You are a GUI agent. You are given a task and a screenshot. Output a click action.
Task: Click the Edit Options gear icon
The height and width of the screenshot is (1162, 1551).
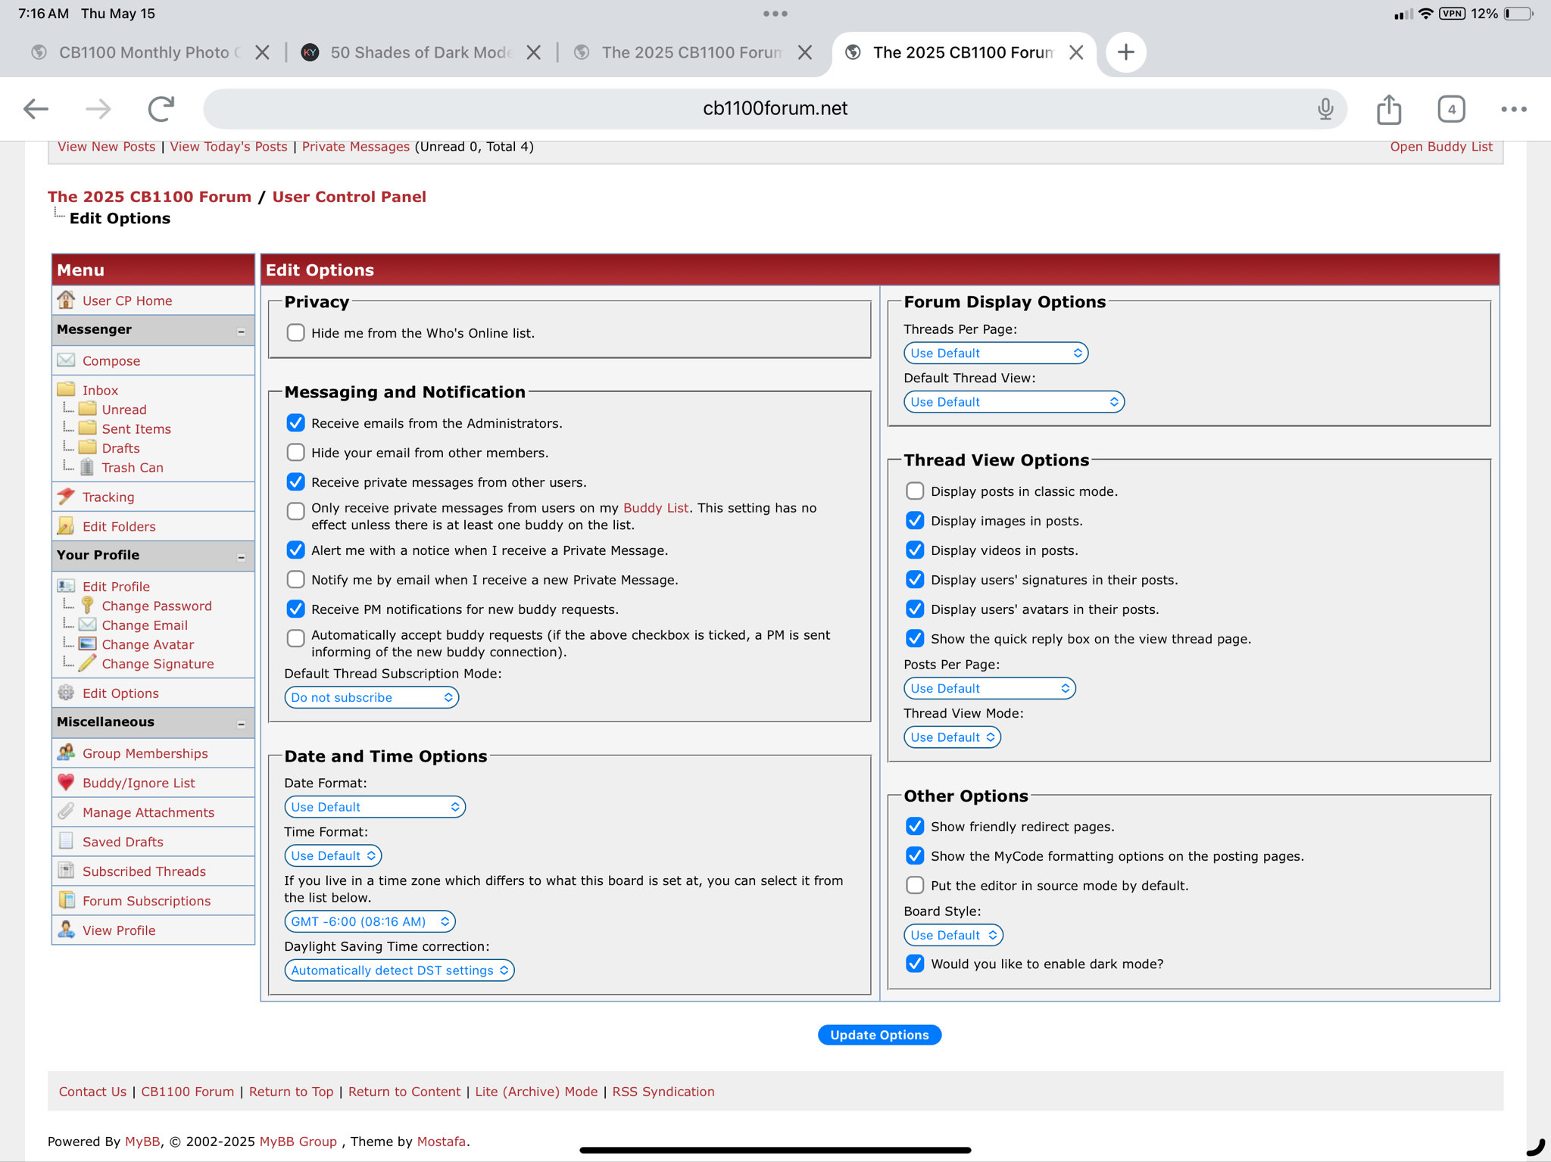66,693
